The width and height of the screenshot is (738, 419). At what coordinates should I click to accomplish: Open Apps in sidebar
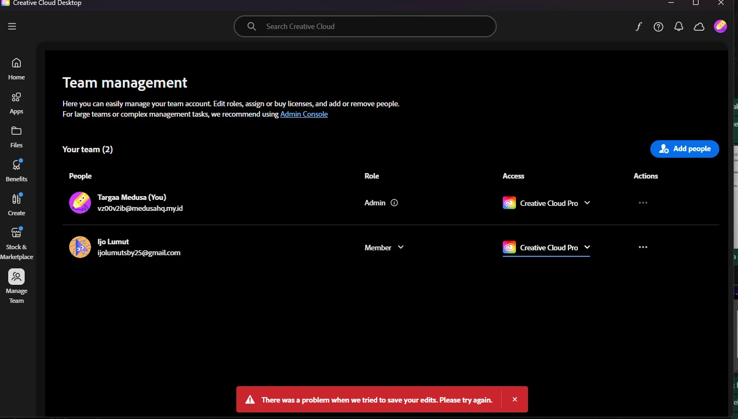coord(16,103)
